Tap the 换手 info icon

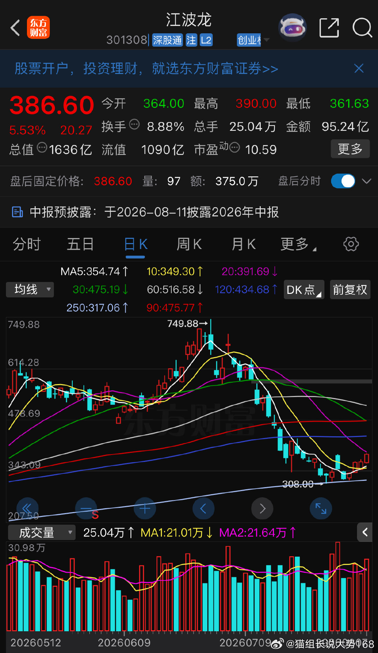click(x=134, y=124)
